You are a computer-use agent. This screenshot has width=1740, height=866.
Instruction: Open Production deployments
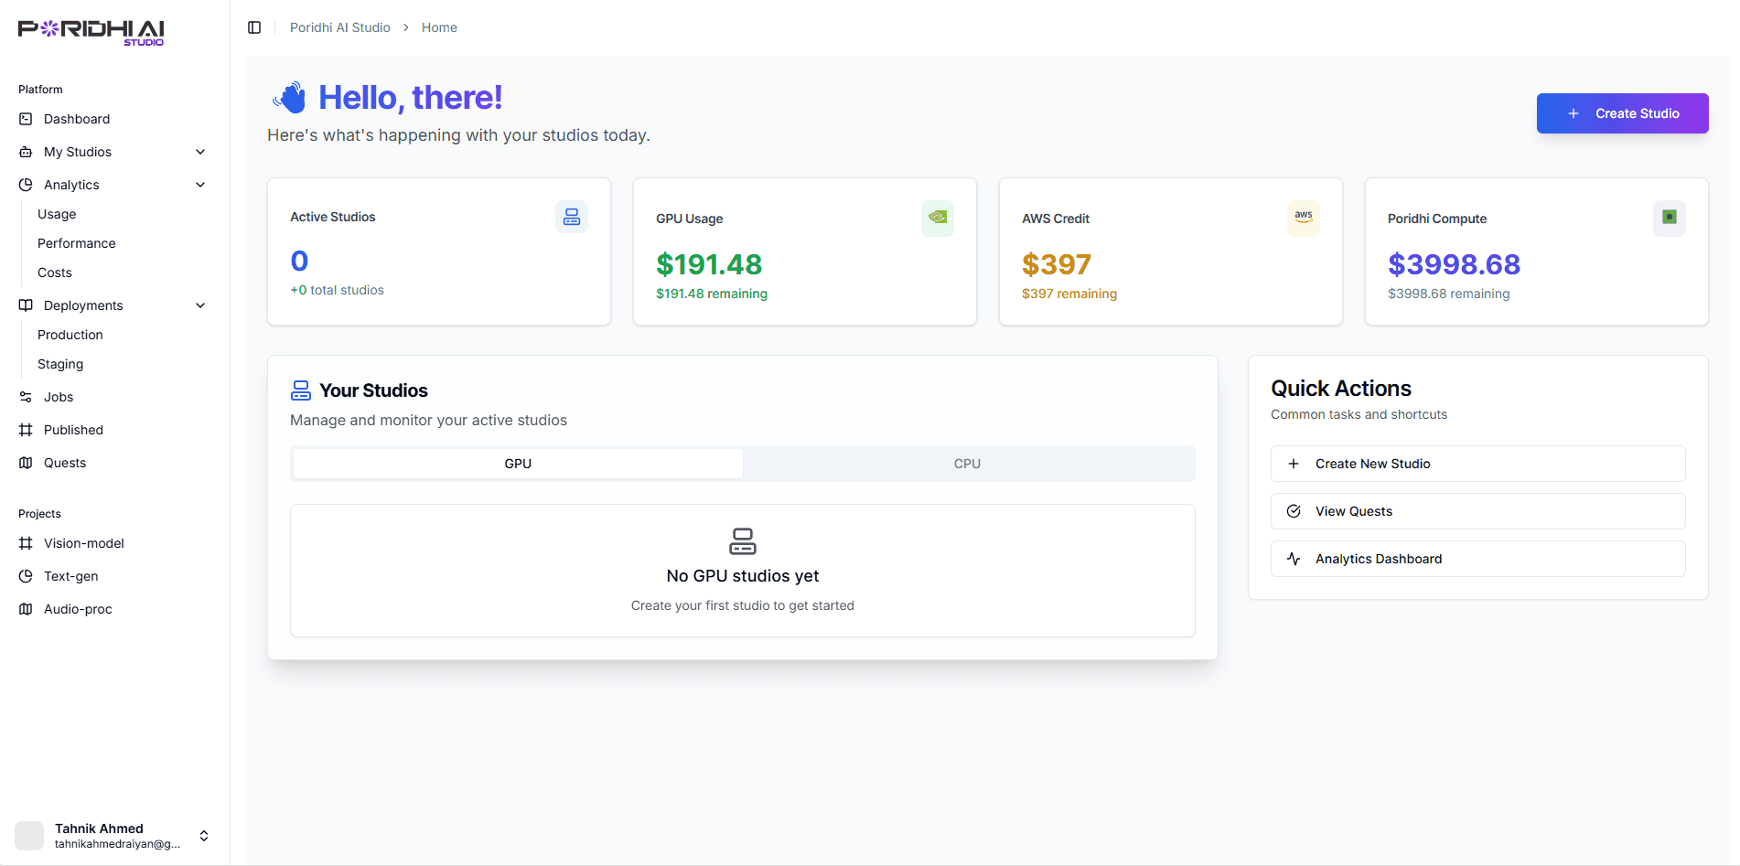(x=70, y=335)
